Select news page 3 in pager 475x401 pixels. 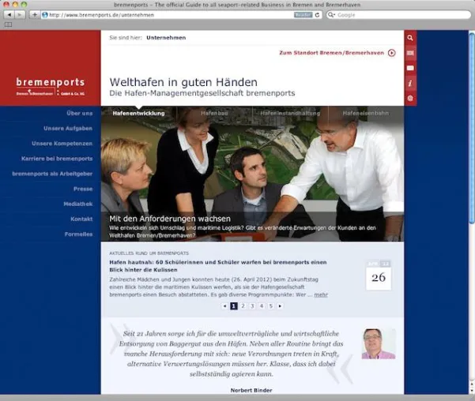click(x=252, y=306)
